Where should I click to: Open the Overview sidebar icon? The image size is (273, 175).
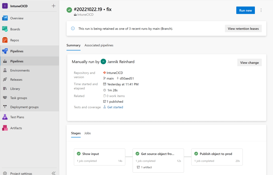point(5,18)
